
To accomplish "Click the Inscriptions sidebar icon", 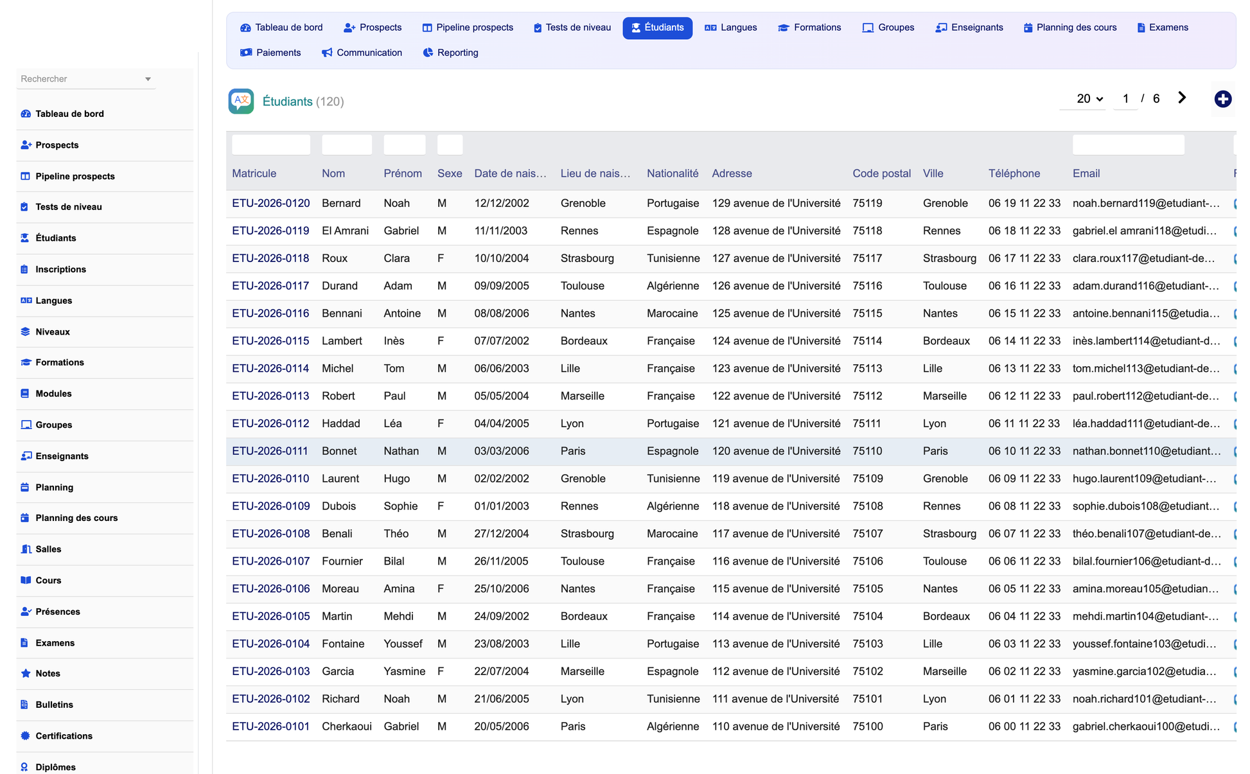I will tap(24, 269).
